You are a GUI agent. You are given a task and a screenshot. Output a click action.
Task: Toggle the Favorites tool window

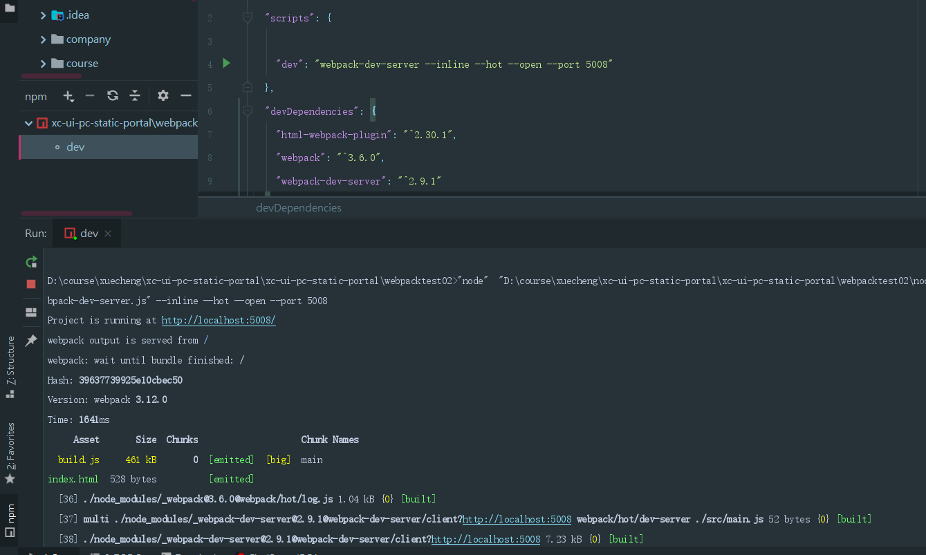[10, 446]
